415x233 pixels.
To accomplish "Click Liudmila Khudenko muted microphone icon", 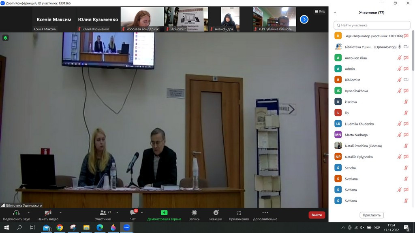I will click(x=399, y=124).
